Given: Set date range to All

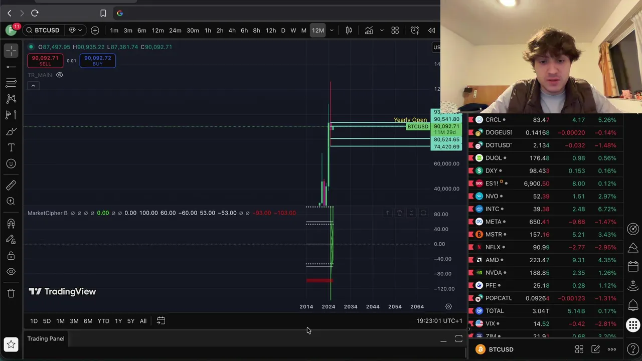Looking at the screenshot, I should (143, 321).
